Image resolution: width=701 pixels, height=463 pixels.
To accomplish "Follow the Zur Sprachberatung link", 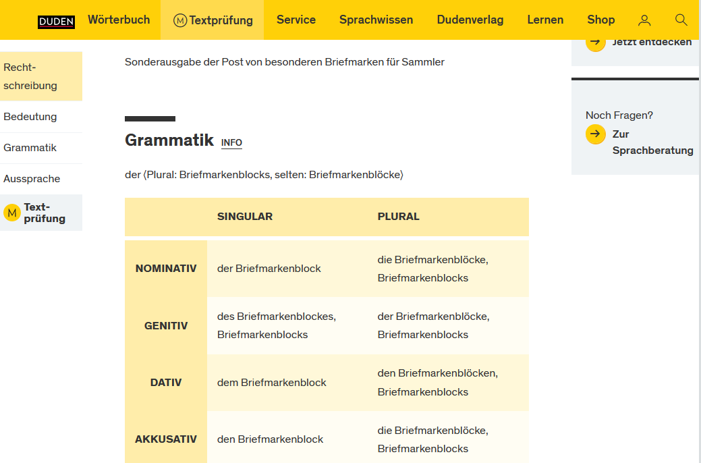I will pos(652,142).
